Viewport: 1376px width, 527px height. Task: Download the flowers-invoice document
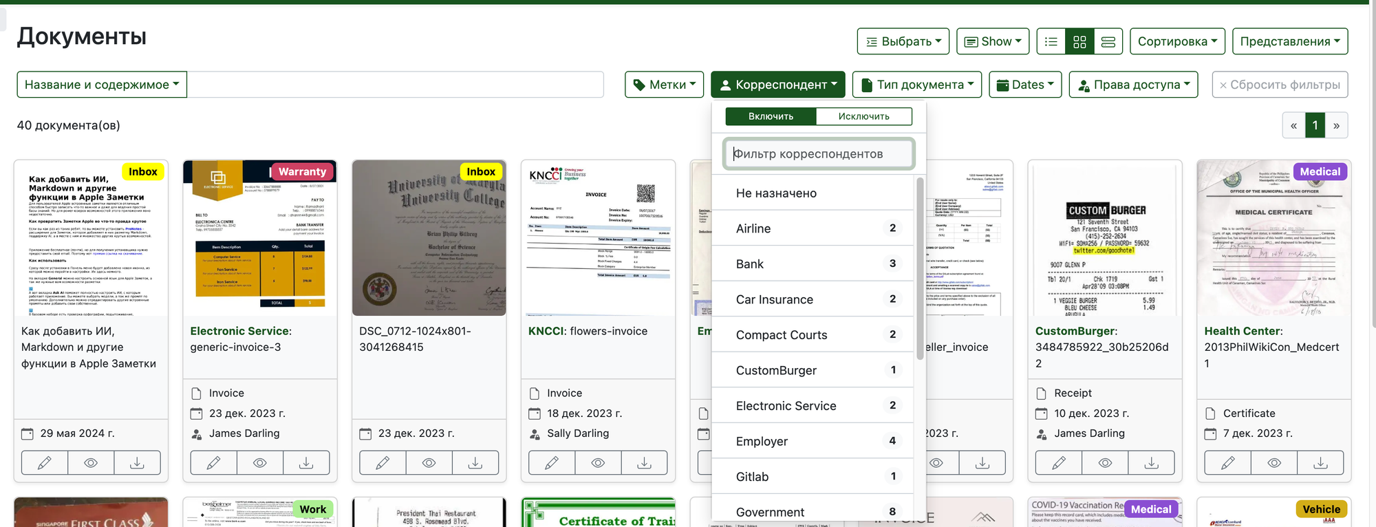[x=644, y=463]
